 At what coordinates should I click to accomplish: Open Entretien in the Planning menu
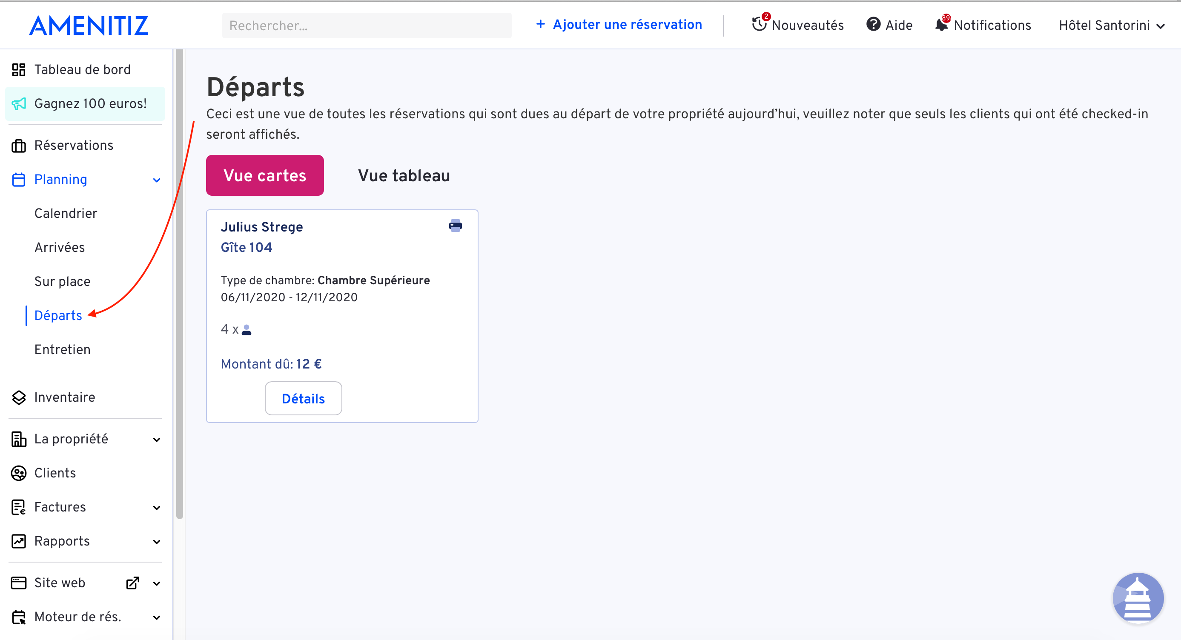(x=62, y=350)
